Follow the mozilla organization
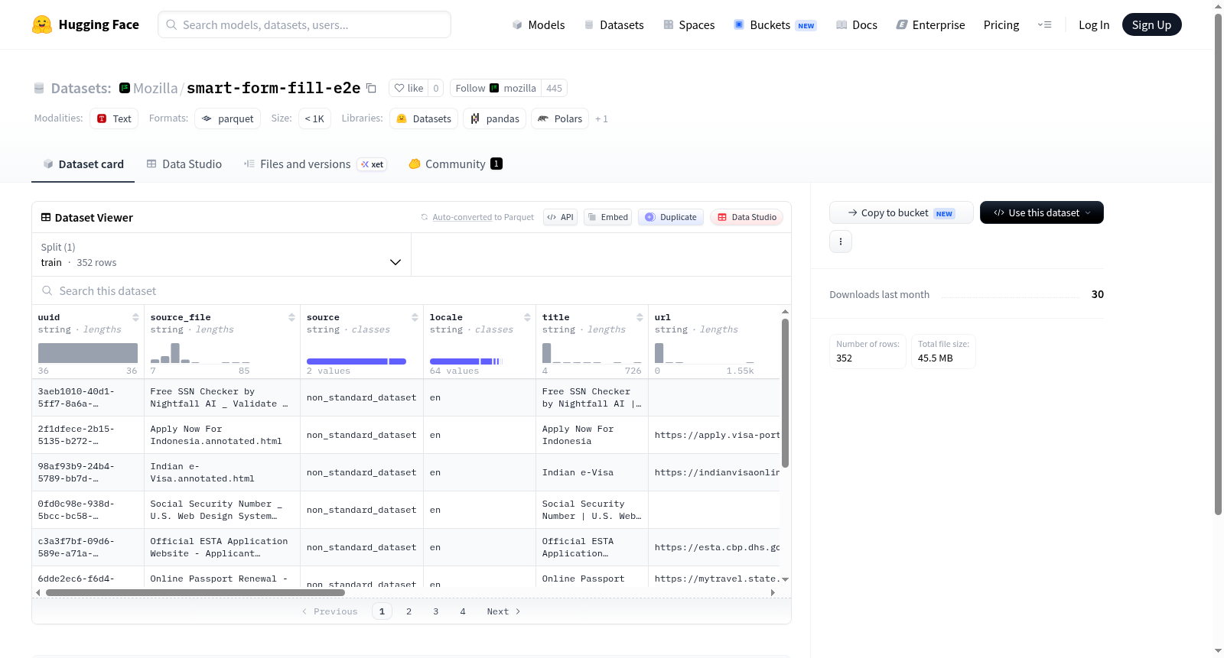Viewport: 1224px width, 658px height. point(496,88)
